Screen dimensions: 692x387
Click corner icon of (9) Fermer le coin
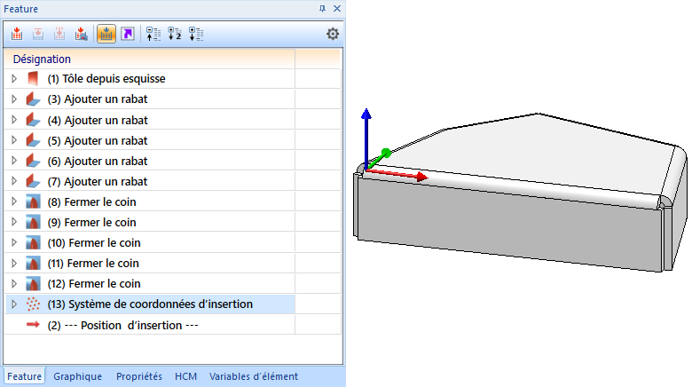click(33, 222)
